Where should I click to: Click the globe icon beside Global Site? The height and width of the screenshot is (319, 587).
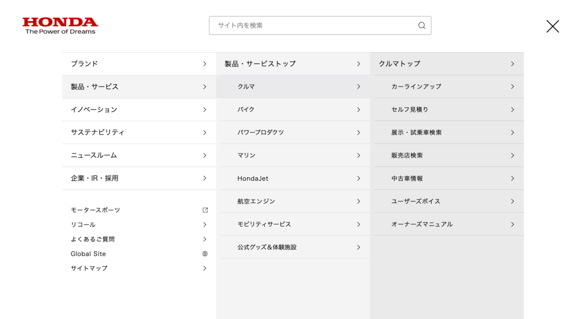(205, 254)
